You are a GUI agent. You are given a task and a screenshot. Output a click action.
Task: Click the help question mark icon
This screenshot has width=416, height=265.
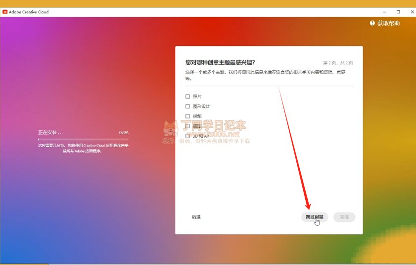(x=372, y=23)
